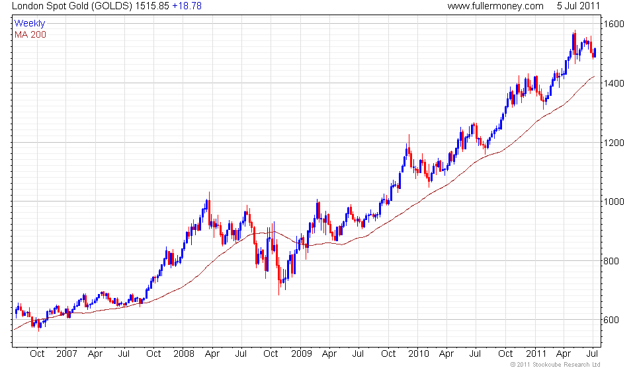The height and width of the screenshot is (370, 635).
Task: Click the copyright '2011 Stockcube Research Ltd' text
Action: pyautogui.click(x=555, y=365)
